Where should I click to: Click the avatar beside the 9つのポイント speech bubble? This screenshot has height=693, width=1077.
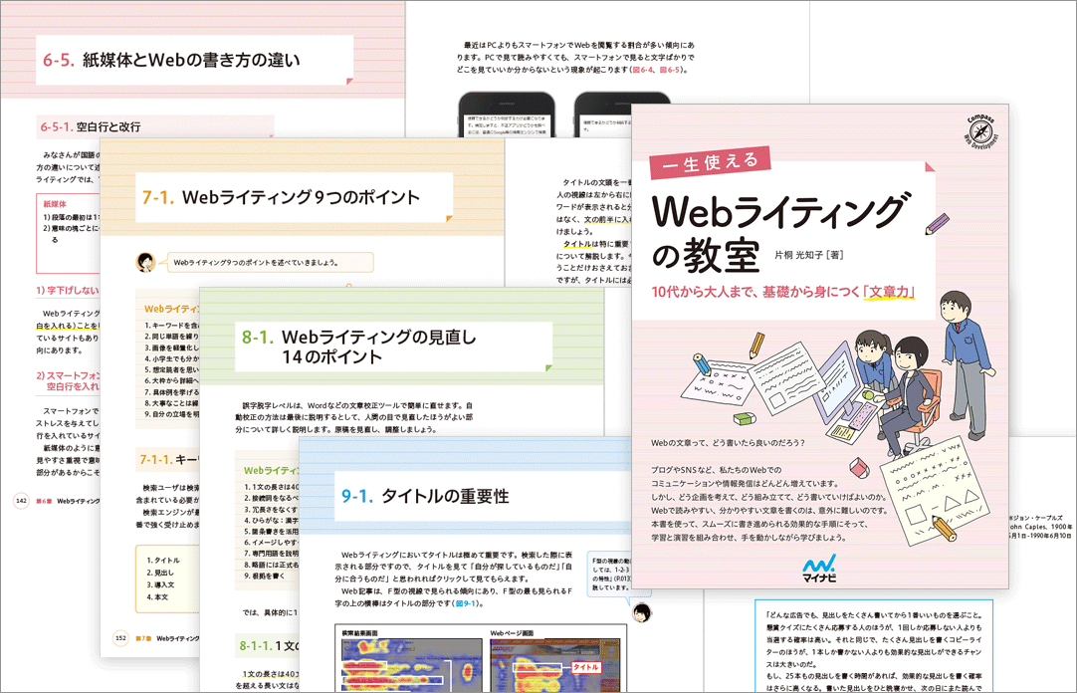point(145,262)
